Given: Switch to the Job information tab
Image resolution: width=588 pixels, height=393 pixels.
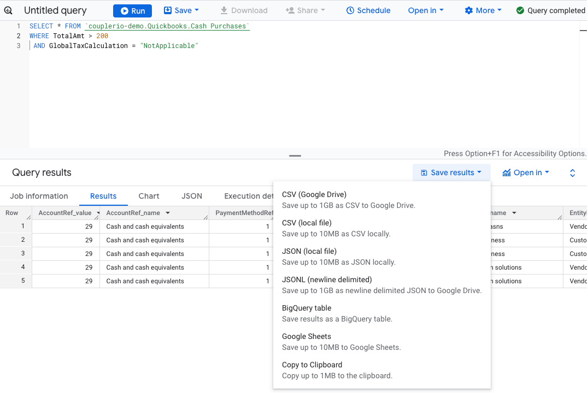Looking at the screenshot, I should (x=39, y=196).
